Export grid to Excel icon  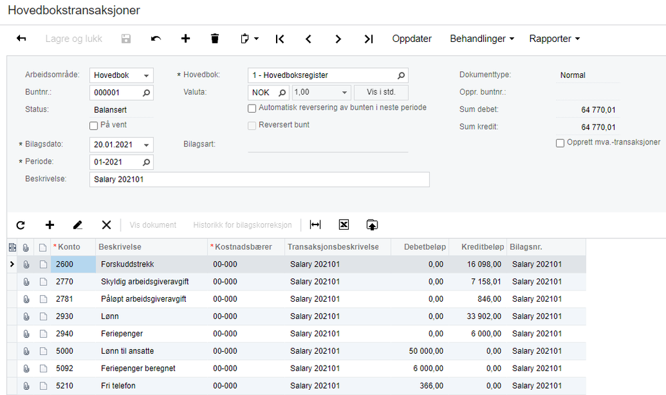(x=343, y=225)
